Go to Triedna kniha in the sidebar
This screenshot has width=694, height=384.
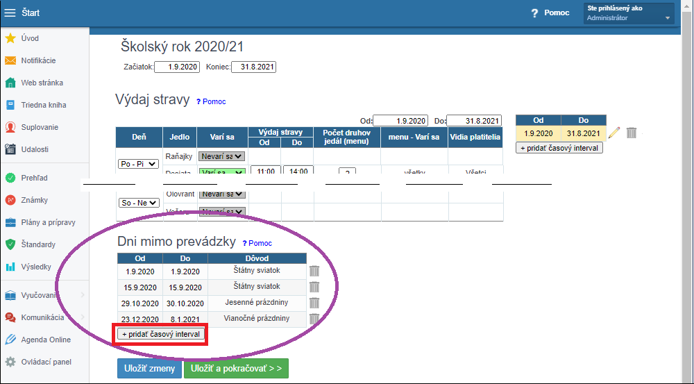[43, 105]
